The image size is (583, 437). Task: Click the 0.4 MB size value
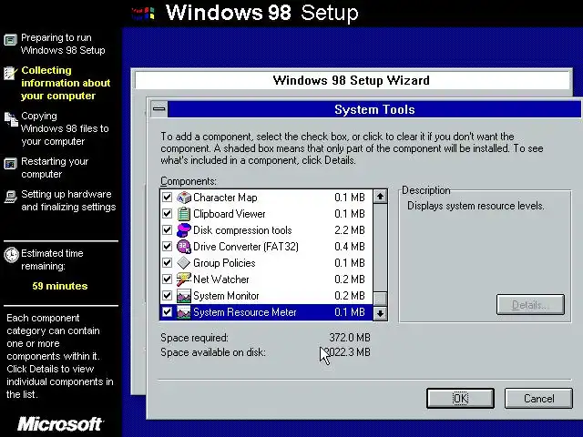point(350,247)
